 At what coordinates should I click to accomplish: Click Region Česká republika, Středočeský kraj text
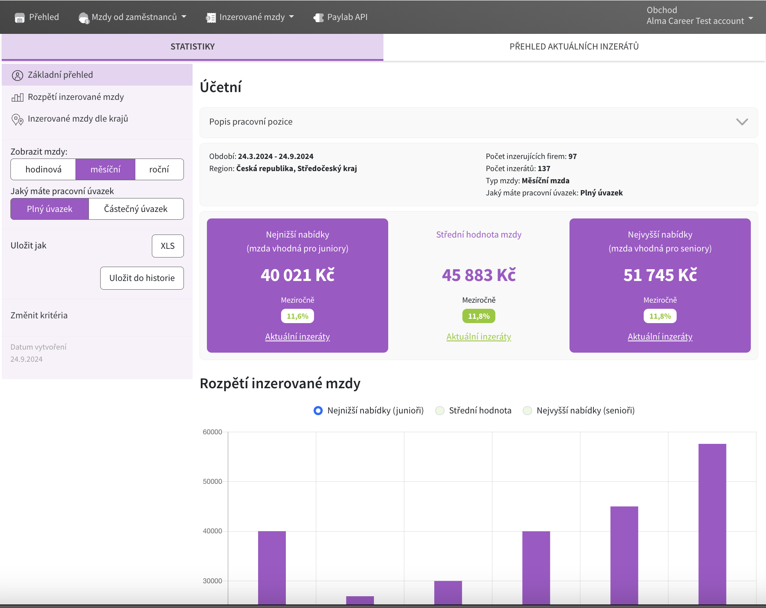point(283,169)
